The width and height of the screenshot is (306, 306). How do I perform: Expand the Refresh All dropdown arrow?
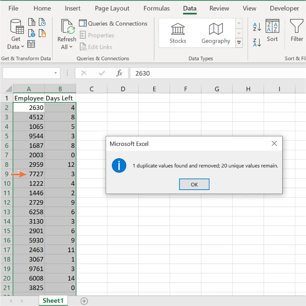[71, 47]
